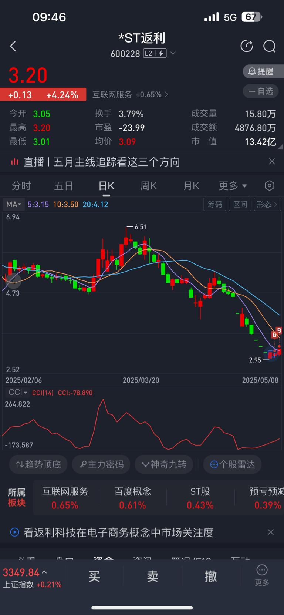Select the 日K chart tab
Image resolution: width=284 pixels, height=615 pixels.
tap(106, 186)
